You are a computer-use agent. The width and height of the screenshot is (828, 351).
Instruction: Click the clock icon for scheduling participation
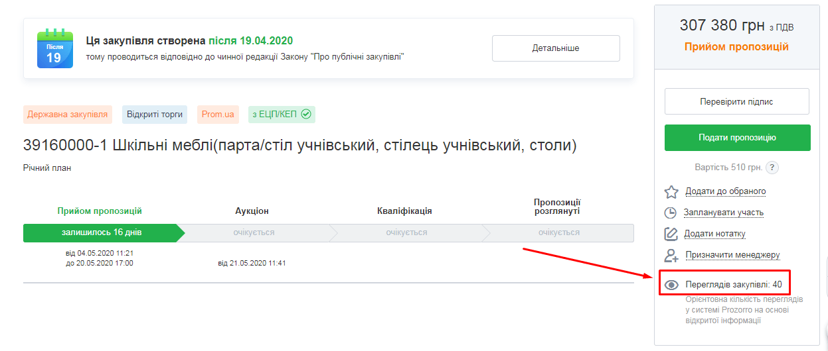671,213
